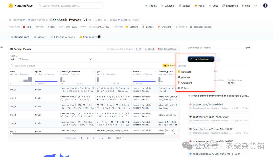Sort by the split column
273x157 pixels.
[57, 72]
